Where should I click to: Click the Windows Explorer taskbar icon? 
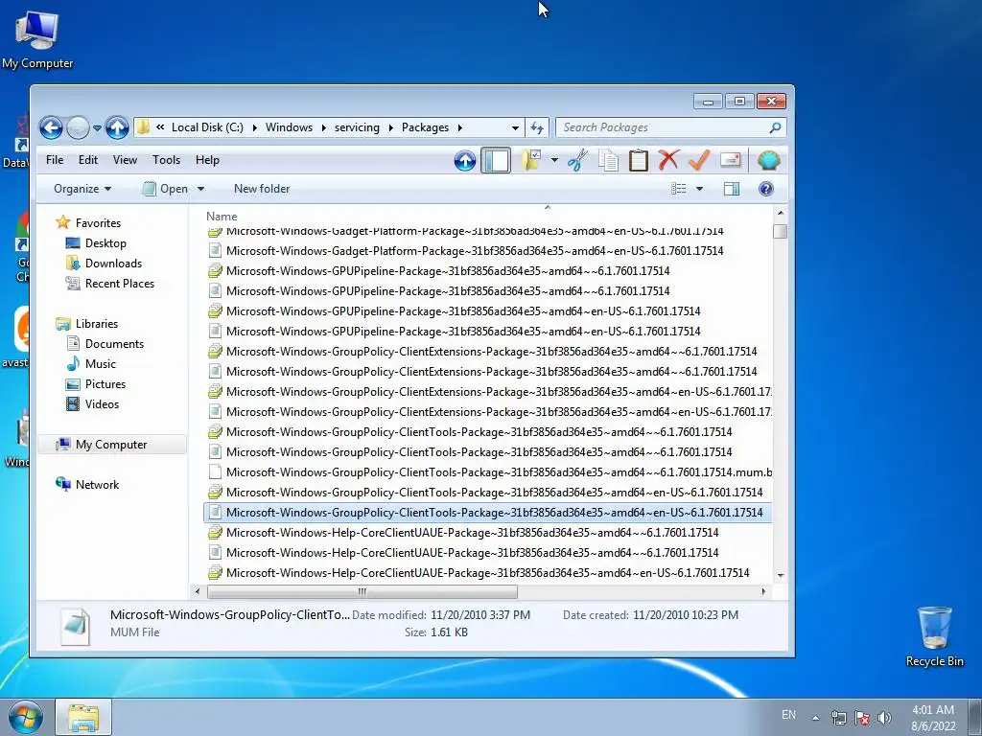[x=83, y=717]
